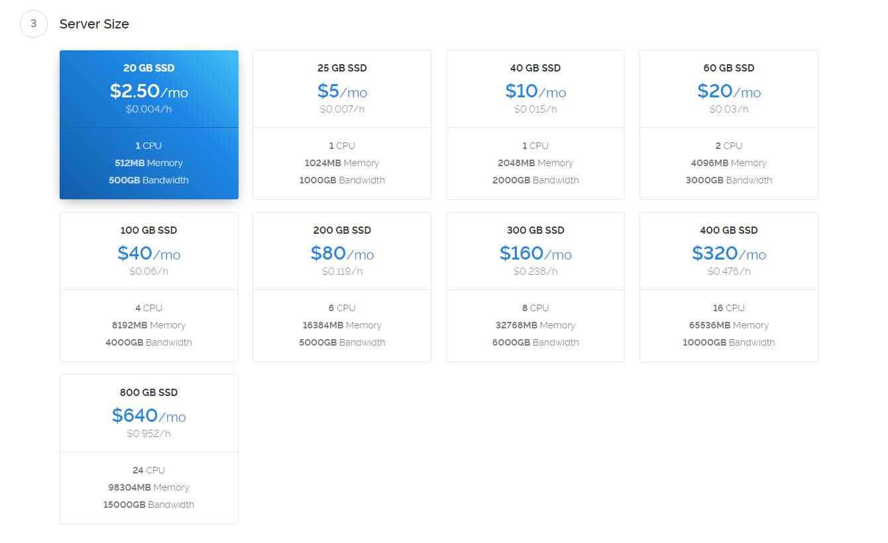Click the 5000GB Bandwidth spec

342,342
